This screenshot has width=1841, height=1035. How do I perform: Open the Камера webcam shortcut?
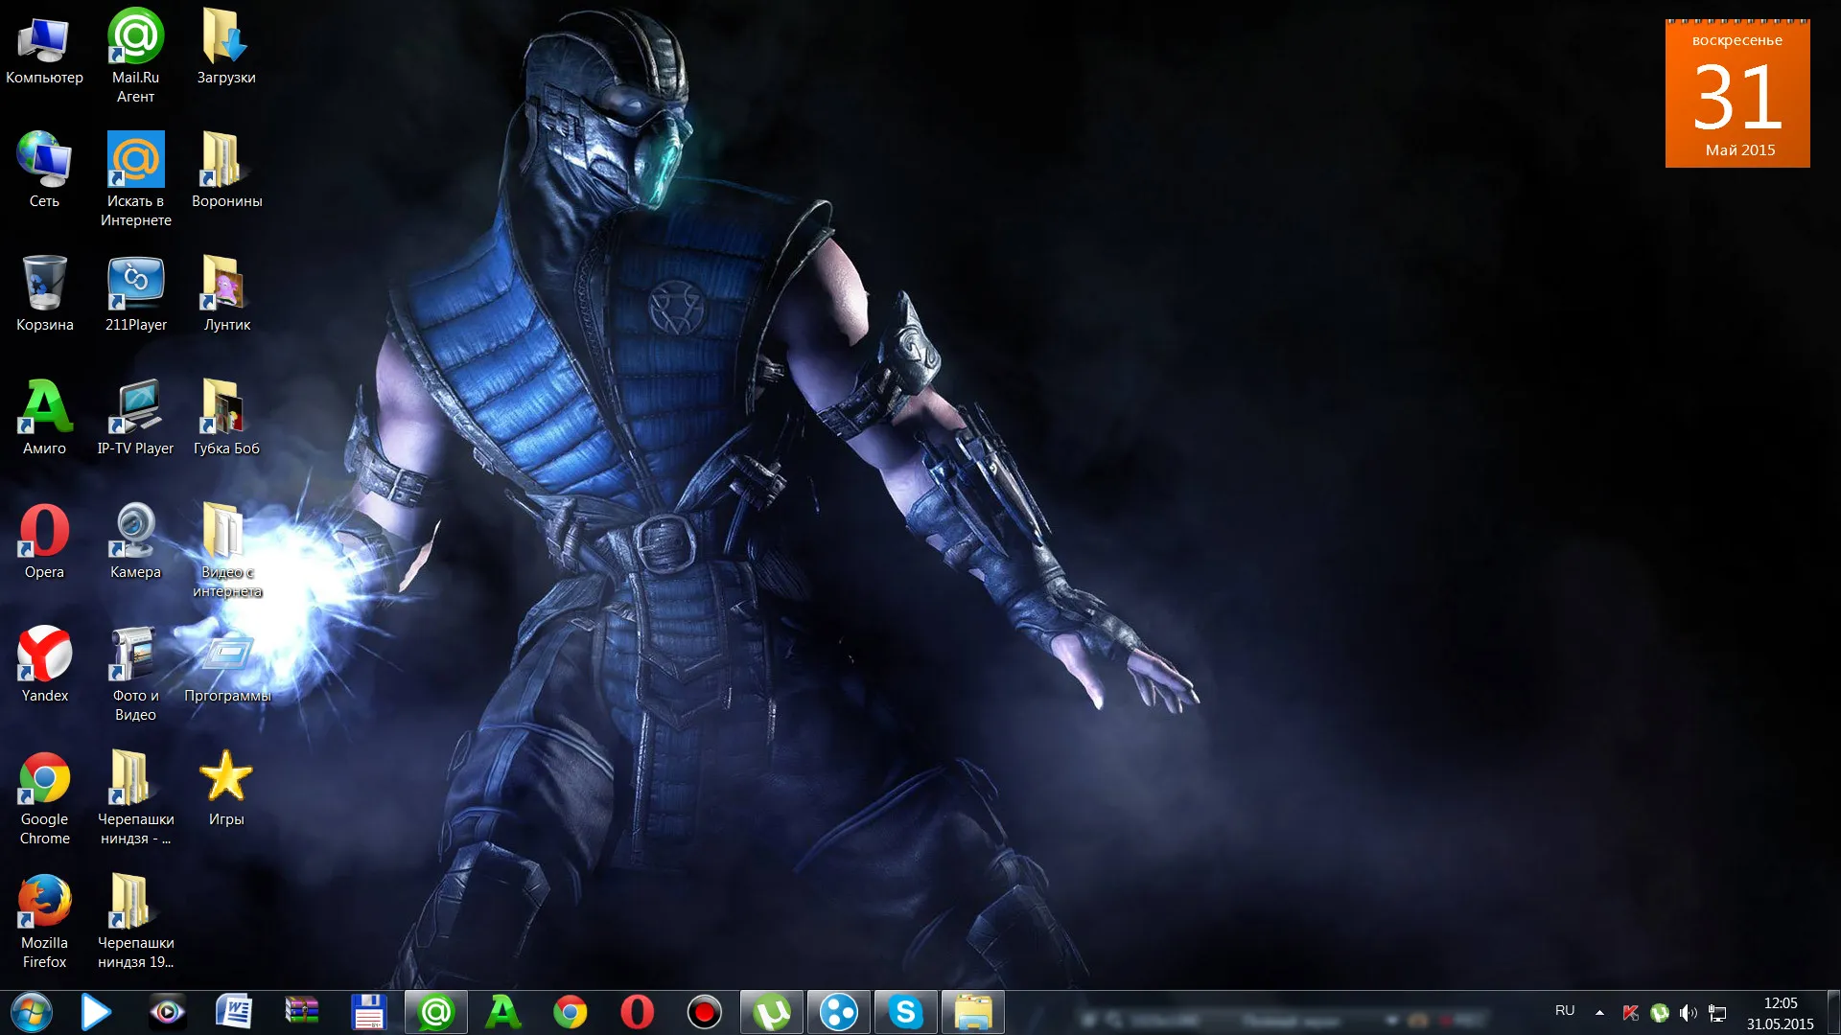(x=135, y=541)
